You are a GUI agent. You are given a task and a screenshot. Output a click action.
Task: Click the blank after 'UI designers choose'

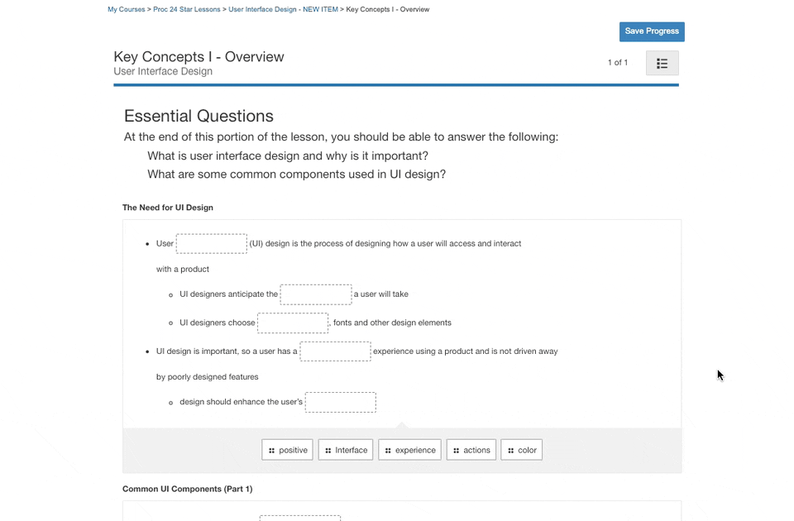(293, 323)
